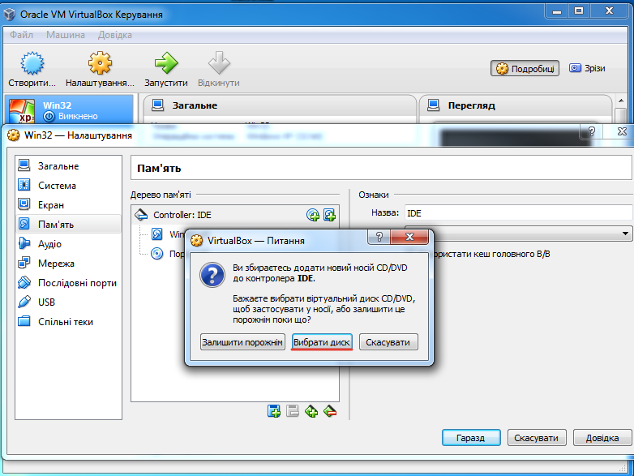Select Система settings category
The height and width of the screenshot is (476, 634).
coord(68,185)
